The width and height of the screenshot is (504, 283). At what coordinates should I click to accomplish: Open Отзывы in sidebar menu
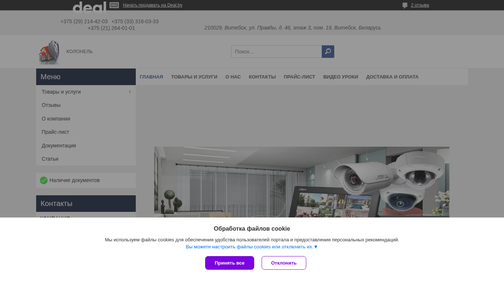51,105
